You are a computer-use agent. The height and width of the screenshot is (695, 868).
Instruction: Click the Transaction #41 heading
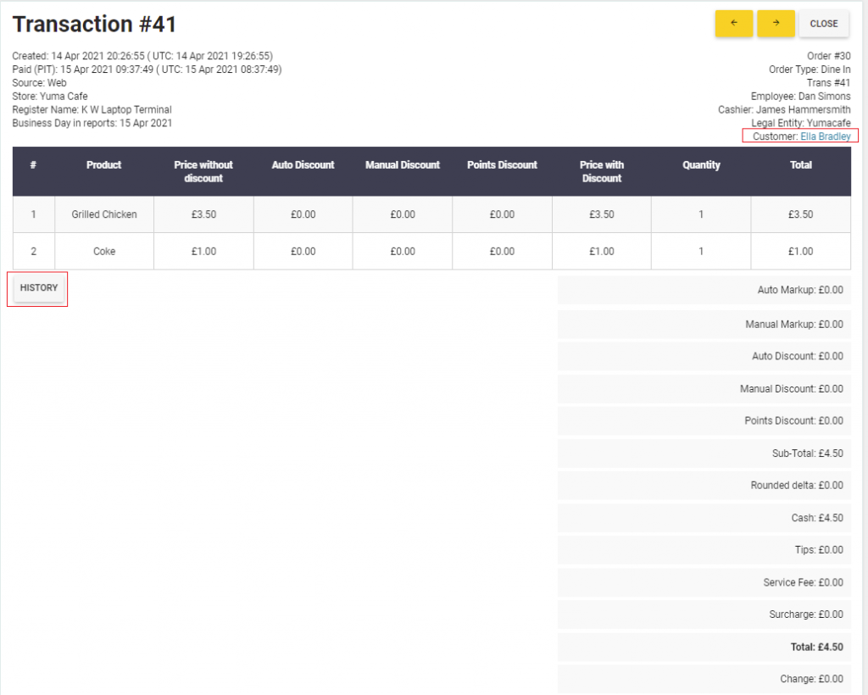coord(93,24)
